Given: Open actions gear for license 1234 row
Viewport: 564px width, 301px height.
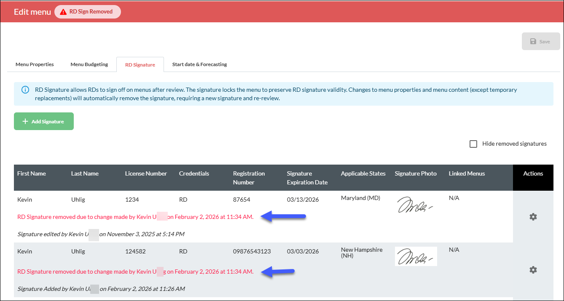Looking at the screenshot, I should [x=533, y=217].
